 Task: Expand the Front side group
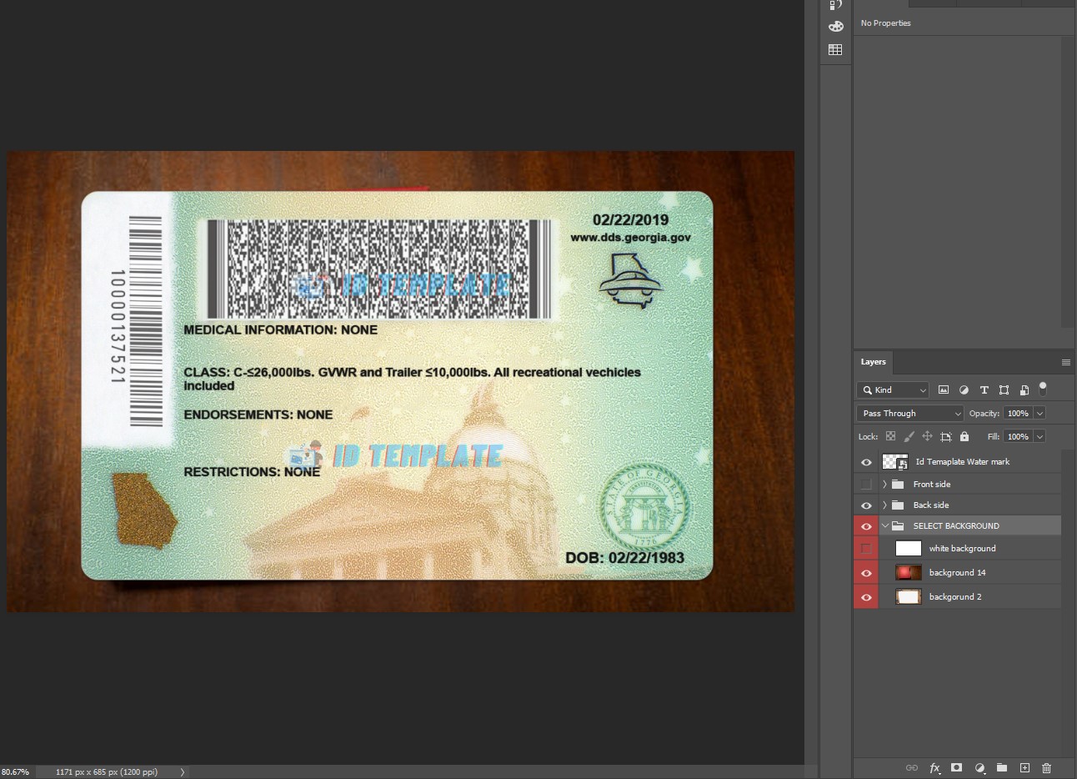(x=884, y=484)
